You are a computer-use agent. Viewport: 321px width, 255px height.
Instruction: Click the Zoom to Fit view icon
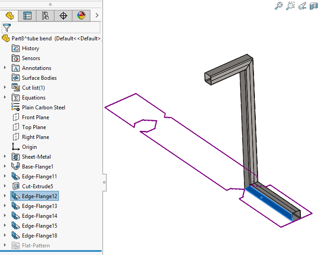click(x=279, y=6)
